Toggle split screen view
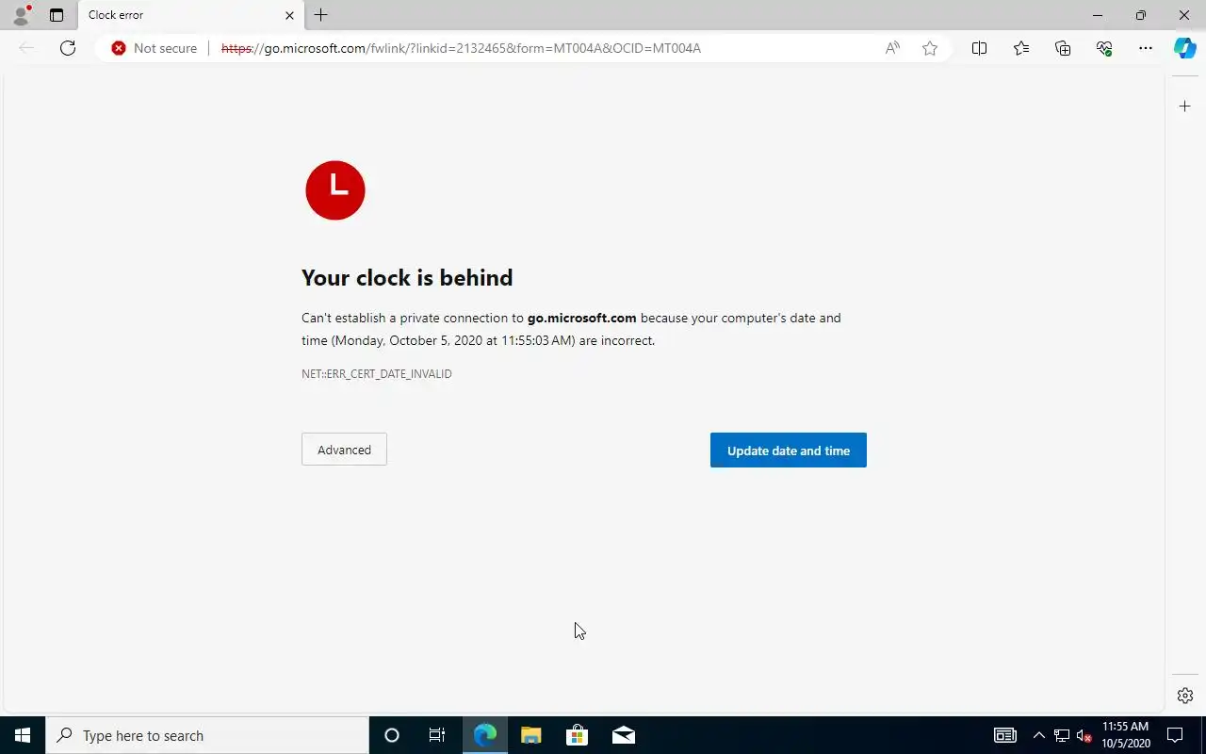This screenshot has width=1206, height=754. (979, 48)
